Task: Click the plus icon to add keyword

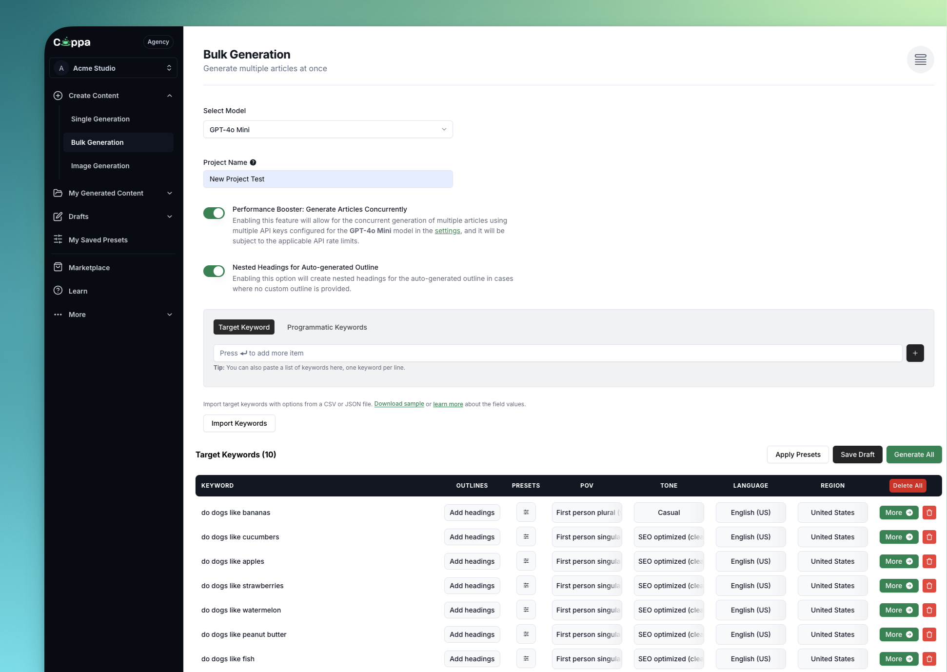Action: (915, 353)
